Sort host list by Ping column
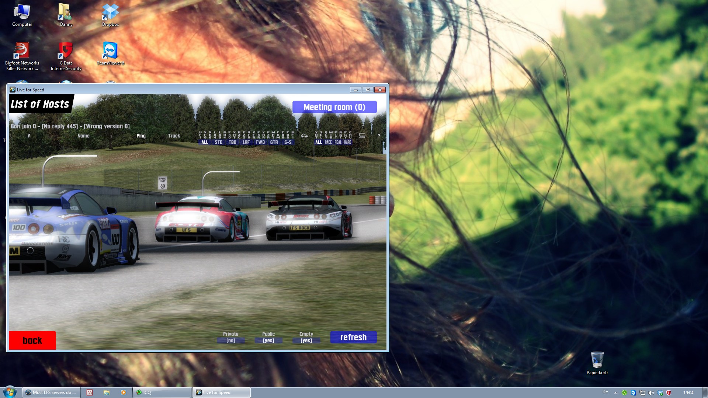This screenshot has height=398, width=708. click(141, 136)
